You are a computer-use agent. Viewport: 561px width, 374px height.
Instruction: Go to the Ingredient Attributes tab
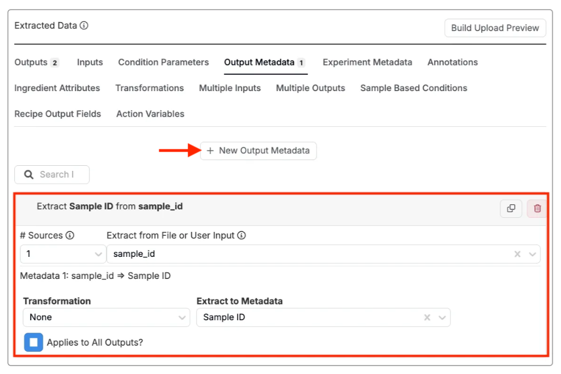coord(57,88)
